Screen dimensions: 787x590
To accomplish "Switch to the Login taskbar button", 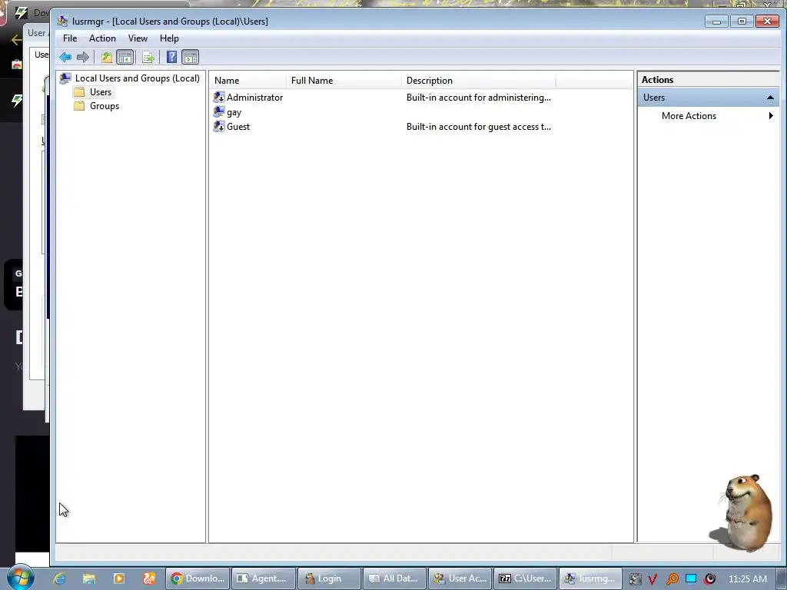I will (x=329, y=578).
